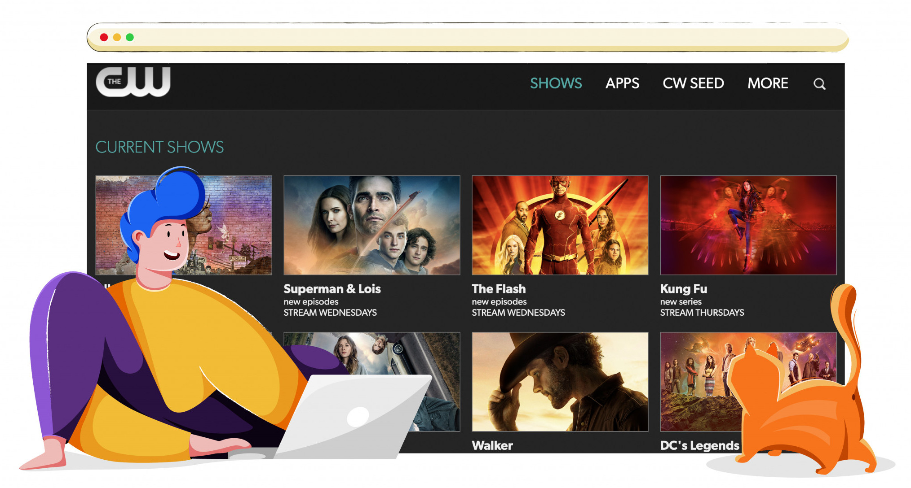Click The Flash title link

(x=499, y=289)
